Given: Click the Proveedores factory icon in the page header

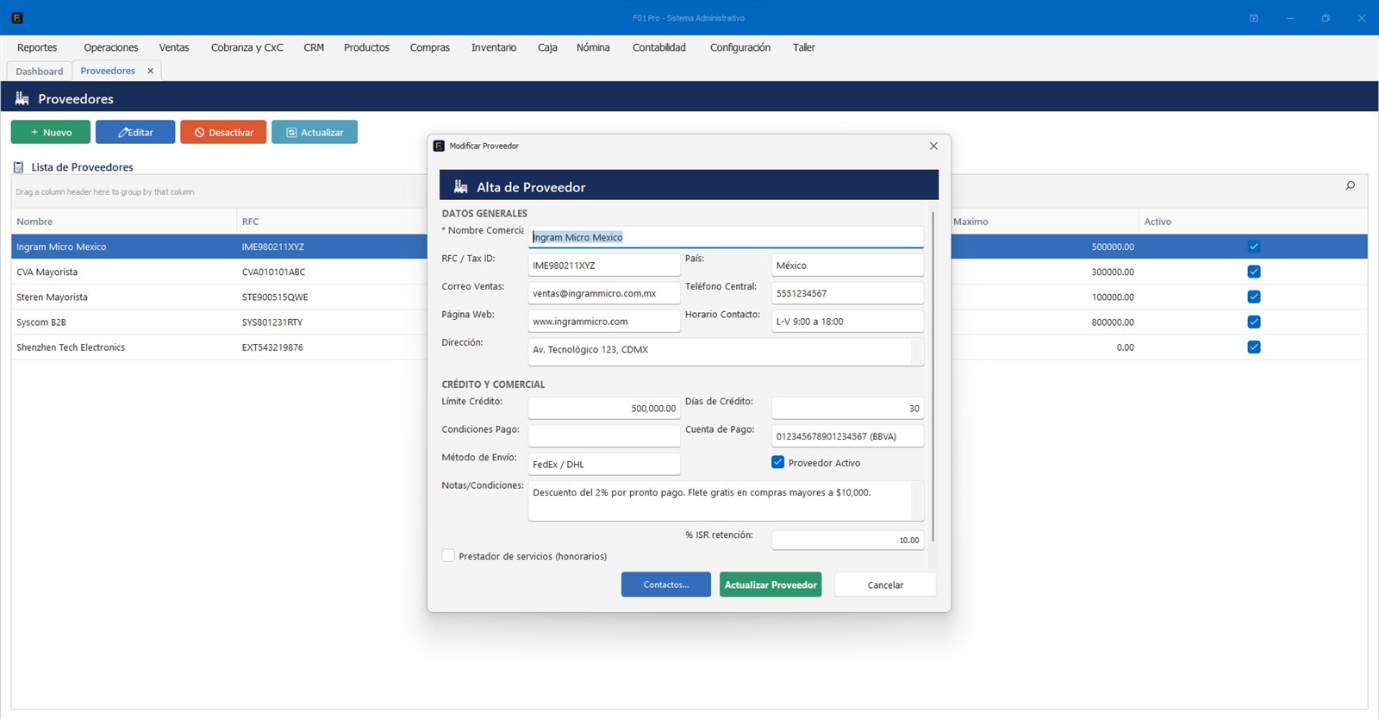Looking at the screenshot, I should coord(22,98).
